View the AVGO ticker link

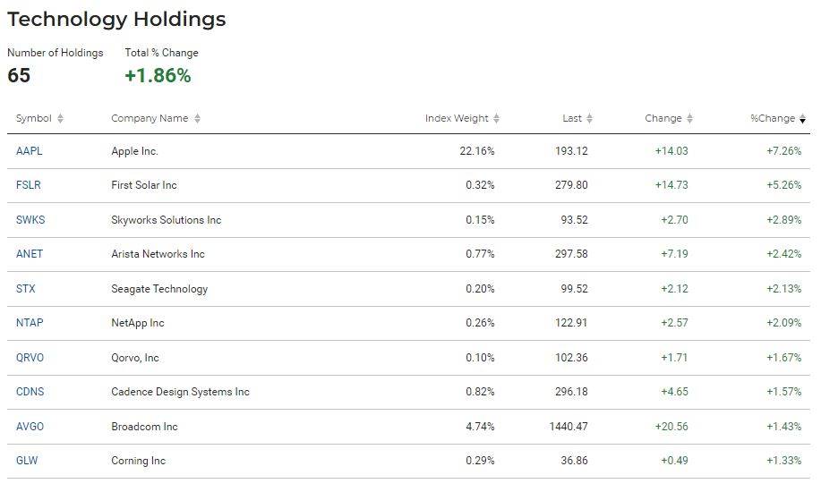[30, 427]
